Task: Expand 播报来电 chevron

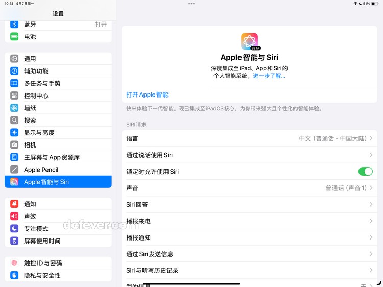Action: tap(371, 221)
